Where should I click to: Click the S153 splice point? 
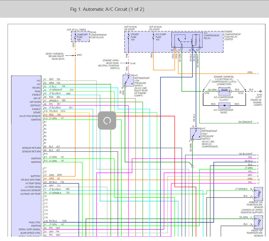tap(246, 91)
